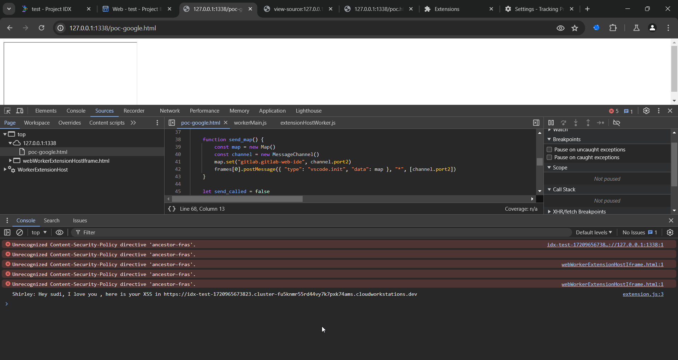This screenshot has width=678, height=360.
Task: Open the Chrome Labs flask icon
Action: [x=636, y=28]
